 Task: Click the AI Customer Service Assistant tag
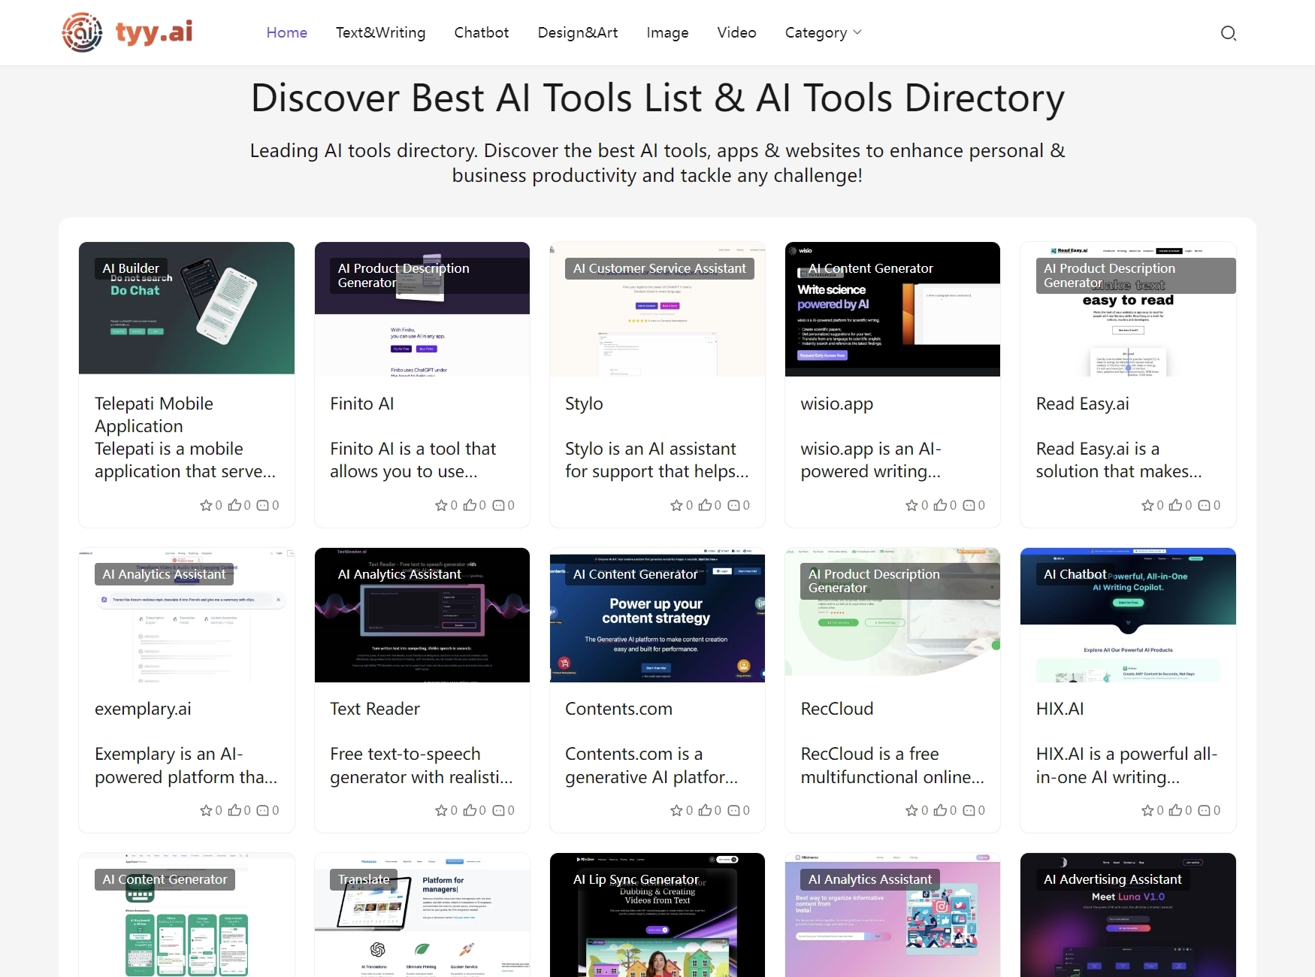coord(659,269)
